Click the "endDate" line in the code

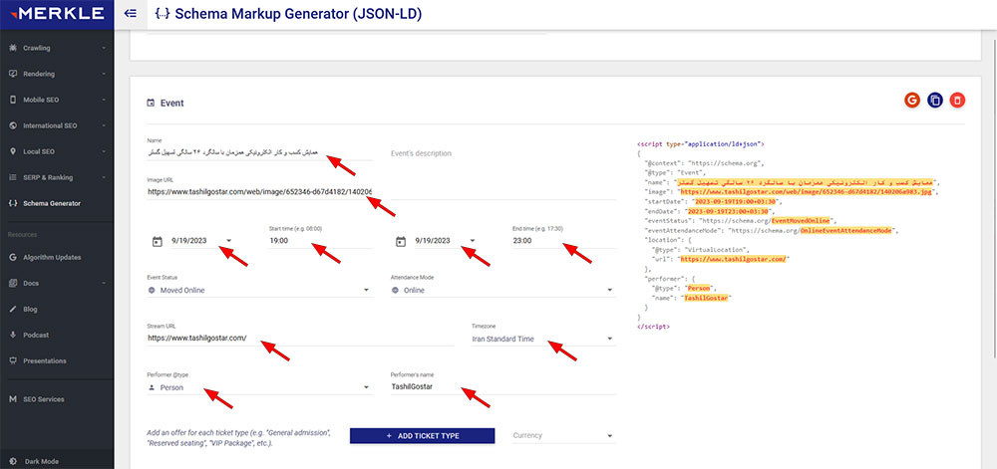coord(709,211)
